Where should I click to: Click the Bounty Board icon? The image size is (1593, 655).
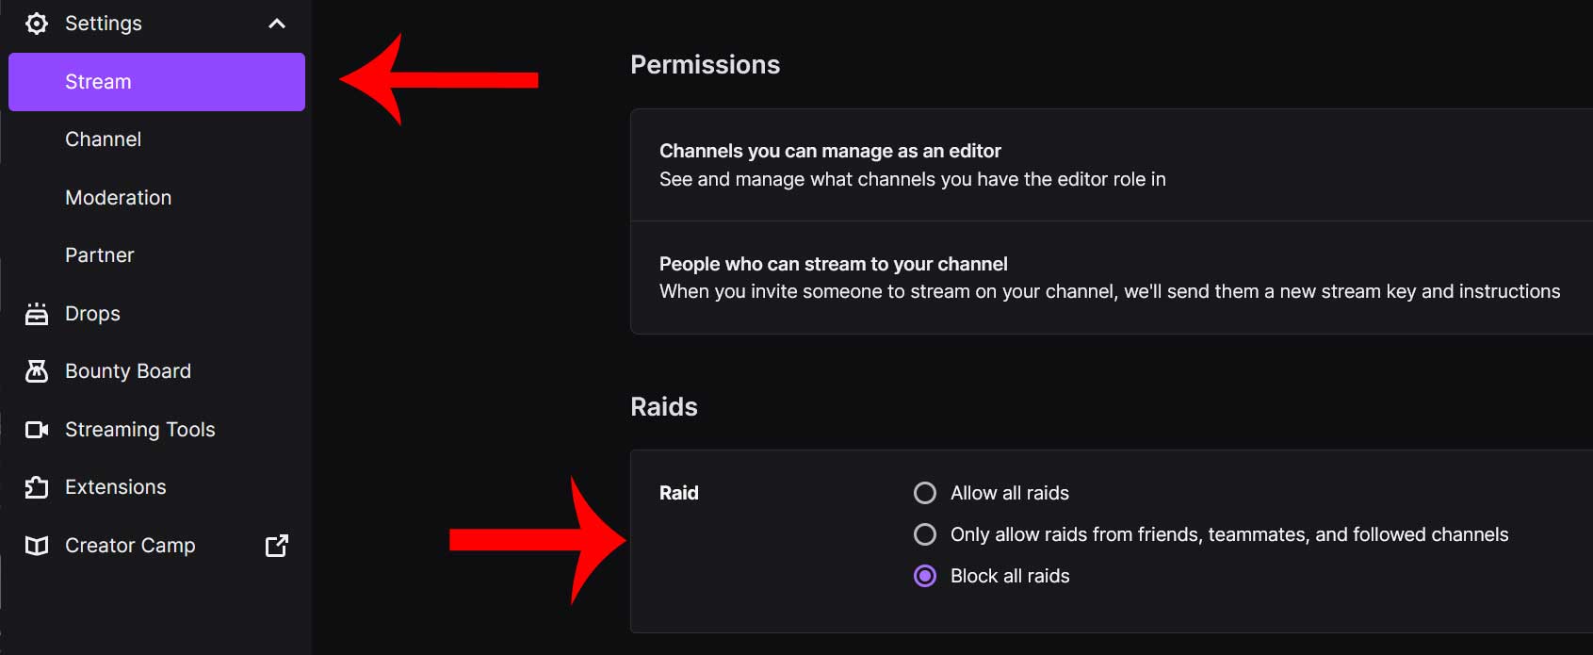pos(36,370)
